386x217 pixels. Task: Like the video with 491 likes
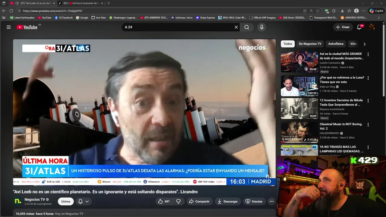164,201
